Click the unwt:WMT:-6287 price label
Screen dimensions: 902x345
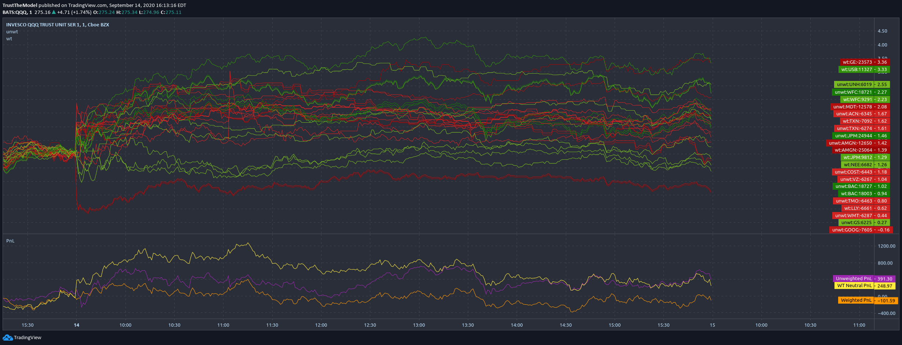(x=861, y=215)
